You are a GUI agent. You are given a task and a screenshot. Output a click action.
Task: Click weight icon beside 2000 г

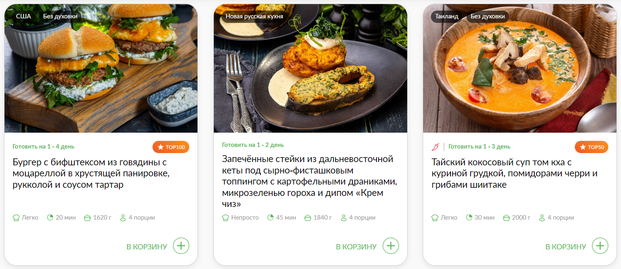(507, 218)
